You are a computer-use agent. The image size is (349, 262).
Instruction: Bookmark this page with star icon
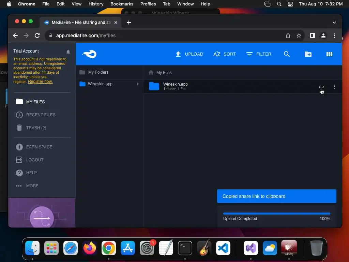(x=299, y=35)
